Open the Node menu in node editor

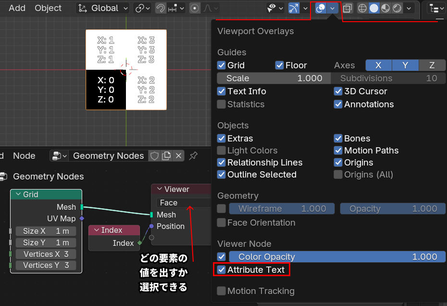(x=24, y=155)
